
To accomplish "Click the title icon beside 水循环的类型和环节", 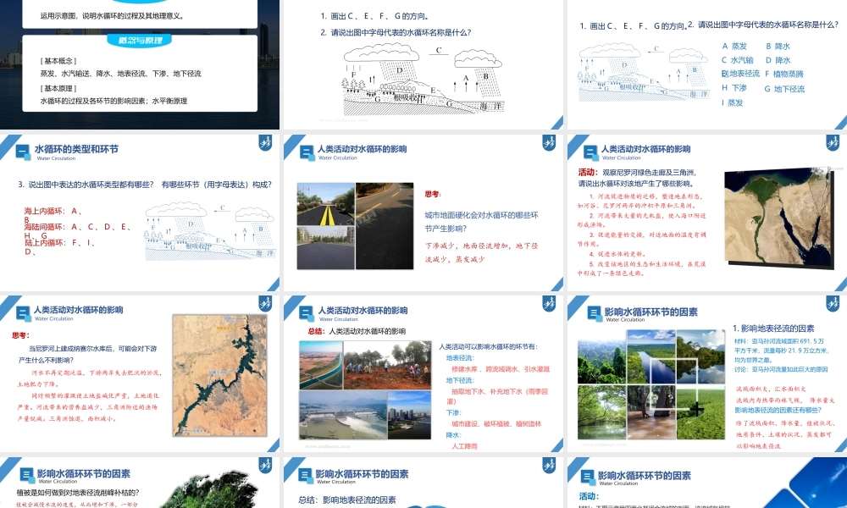I will [x=23, y=152].
